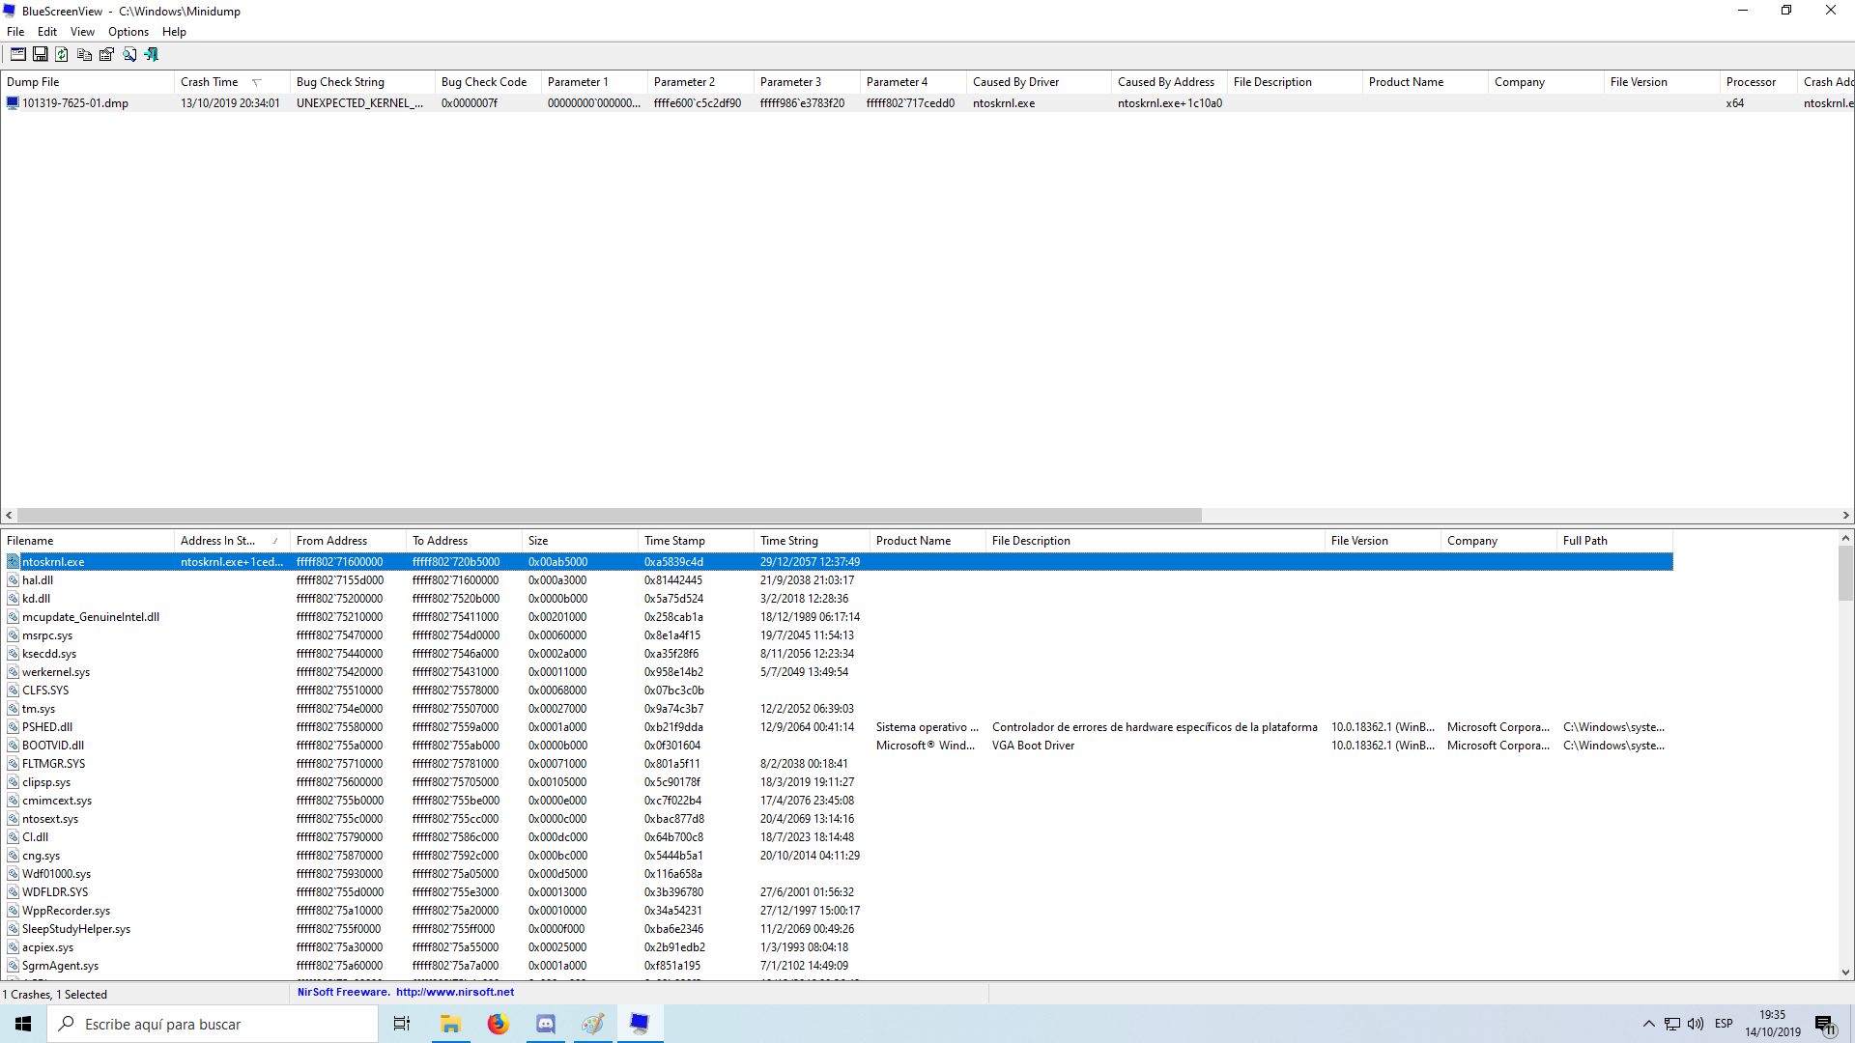Click the lower pane vertical scrollbar thumb
The image size is (1855, 1043).
[x=1845, y=573]
